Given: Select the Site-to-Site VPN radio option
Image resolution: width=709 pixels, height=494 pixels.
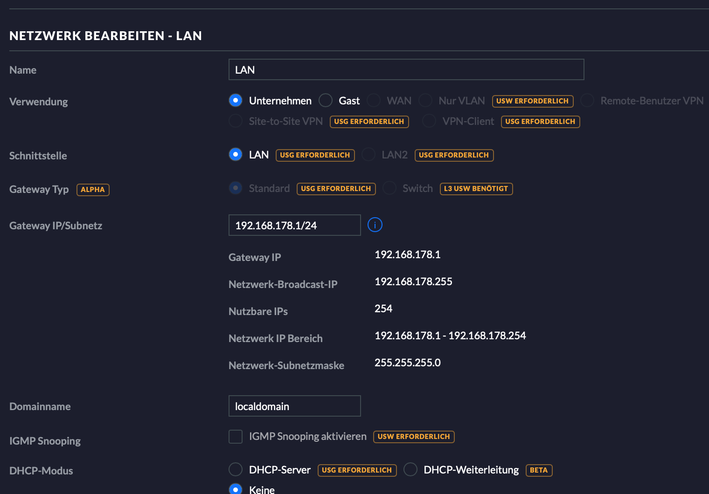Looking at the screenshot, I should click(x=236, y=121).
